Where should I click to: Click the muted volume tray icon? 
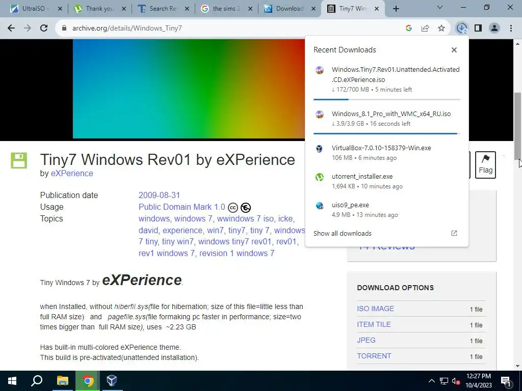[x=456, y=381]
